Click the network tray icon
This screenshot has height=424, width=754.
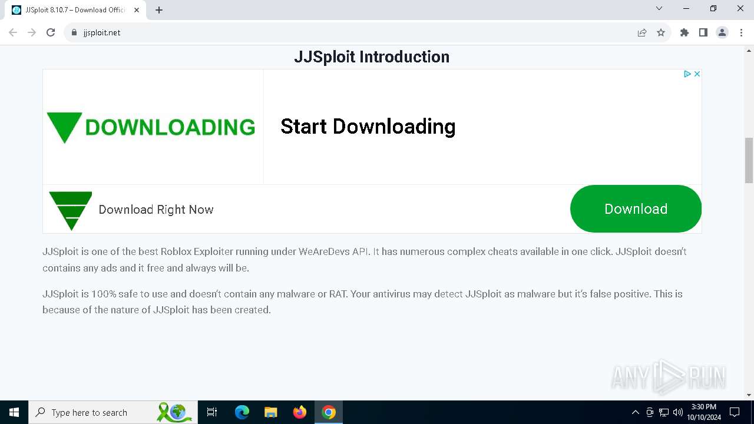(x=664, y=412)
